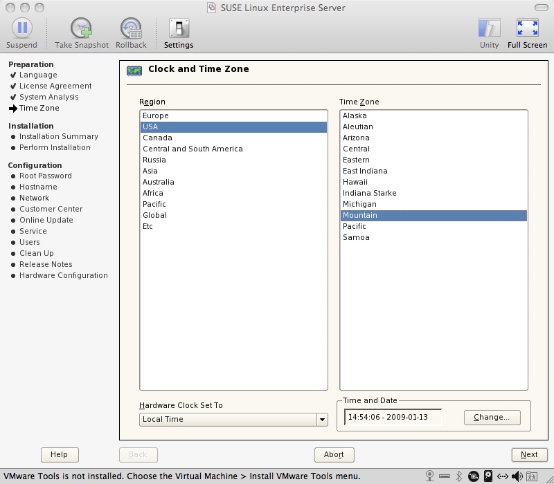Click Root Password step in sidebar

[x=46, y=176]
